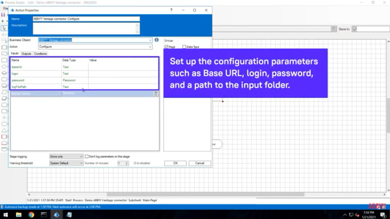Show hidden system tray icons chevron
The height and width of the screenshot is (219, 390).
[345, 215]
